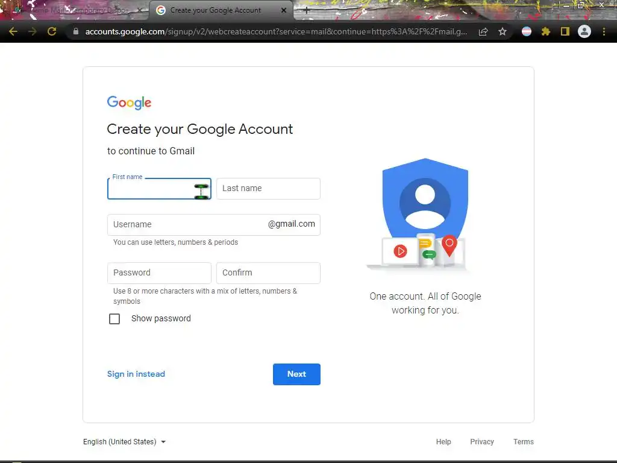Viewport: 617px width, 463px height.
Task: Open the striped round extension icon
Action: point(527,31)
